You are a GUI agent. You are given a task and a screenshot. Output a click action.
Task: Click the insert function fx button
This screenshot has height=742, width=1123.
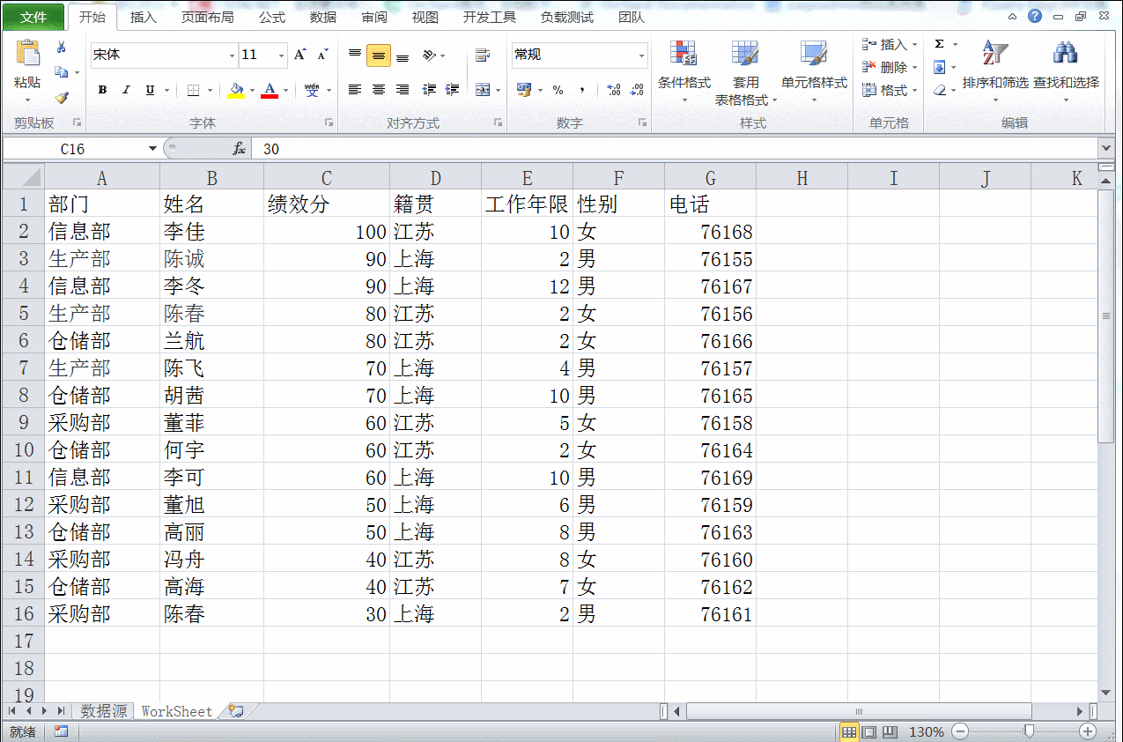(x=239, y=149)
